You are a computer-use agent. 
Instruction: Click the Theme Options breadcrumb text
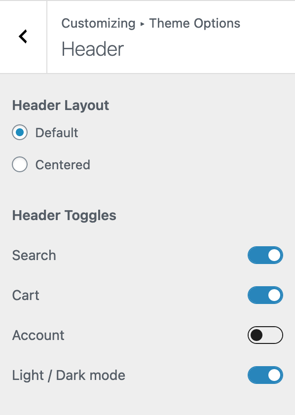click(195, 23)
